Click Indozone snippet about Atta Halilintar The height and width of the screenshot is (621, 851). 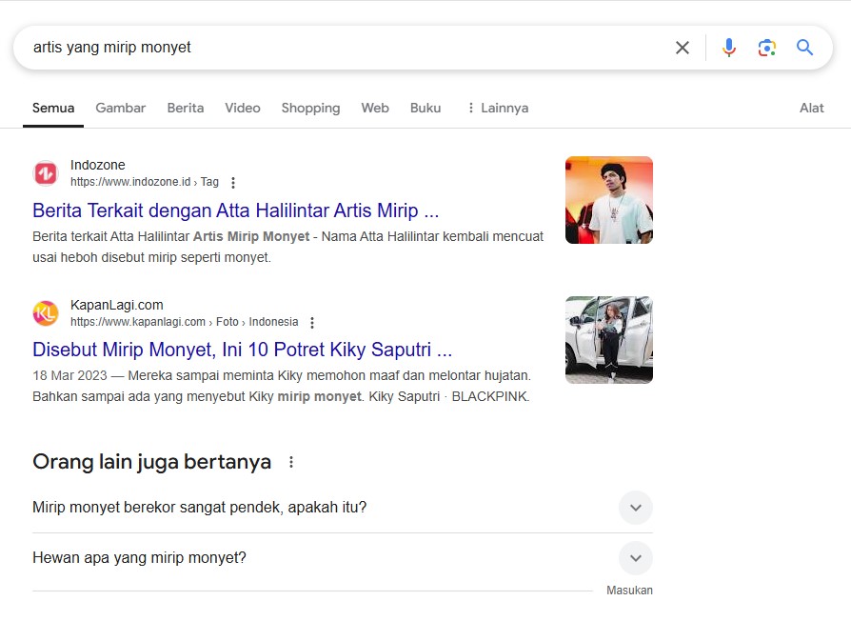(287, 247)
